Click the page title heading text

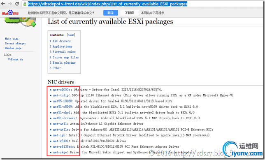(x=110, y=22)
